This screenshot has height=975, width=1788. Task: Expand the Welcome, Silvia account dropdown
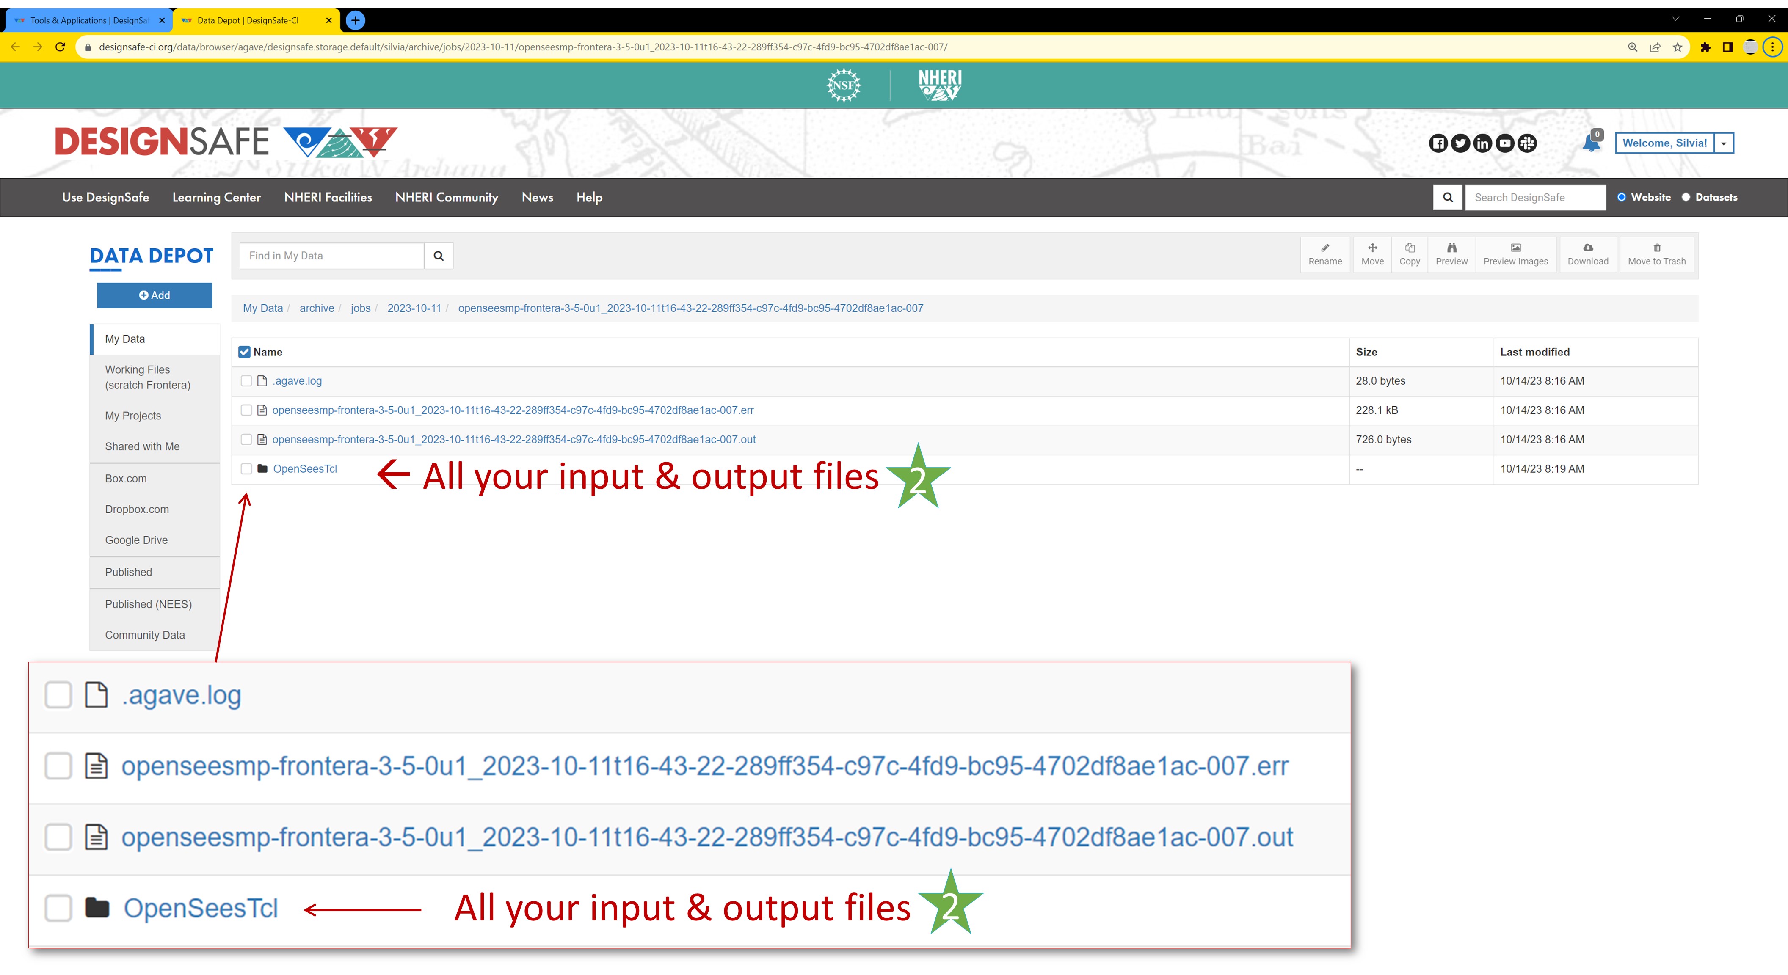(x=1724, y=143)
